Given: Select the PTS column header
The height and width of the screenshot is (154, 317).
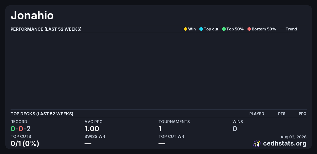Looking at the screenshot, I should [282, 114].
